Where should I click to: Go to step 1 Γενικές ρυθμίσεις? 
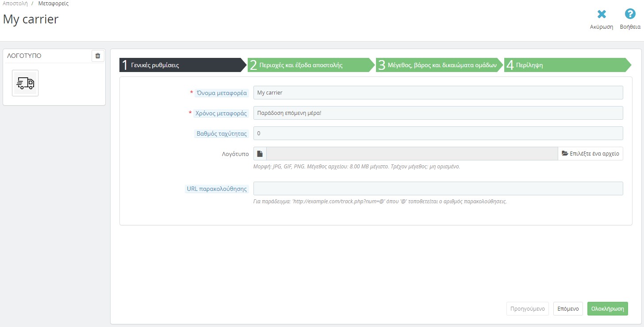point(181,65)
